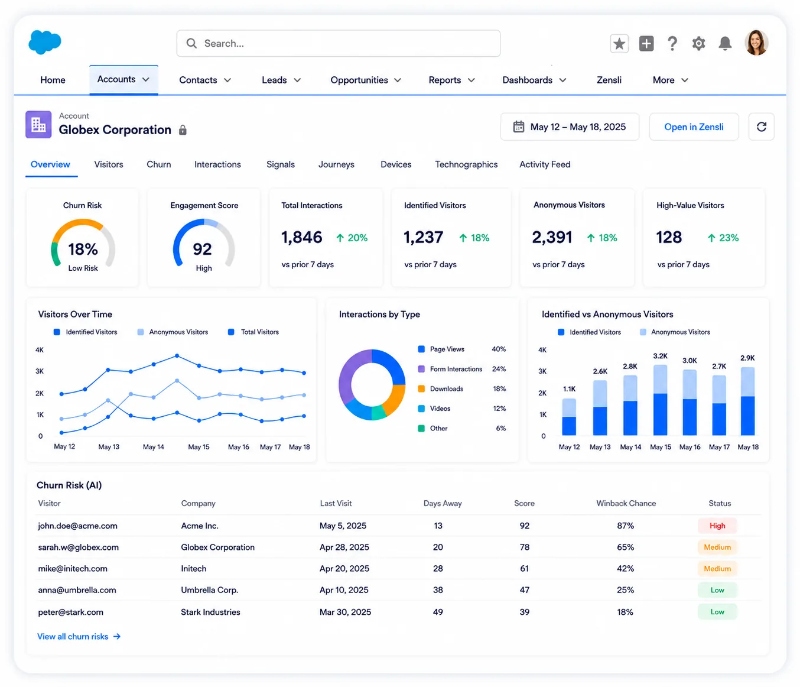The image size is (800, 687).
Task: Open setup gear icon
Action: (699, 43)
